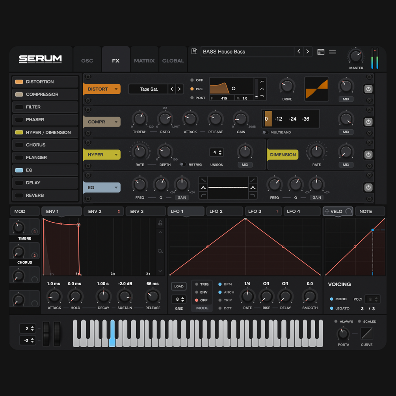Choose peak shape for EQ left band
Image resolution: width=396 pixels, height=396 pixels.
pos(203,188)
